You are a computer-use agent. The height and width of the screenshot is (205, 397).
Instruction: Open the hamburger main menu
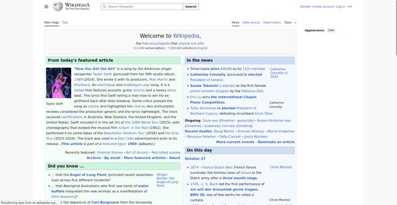[46, 6]
